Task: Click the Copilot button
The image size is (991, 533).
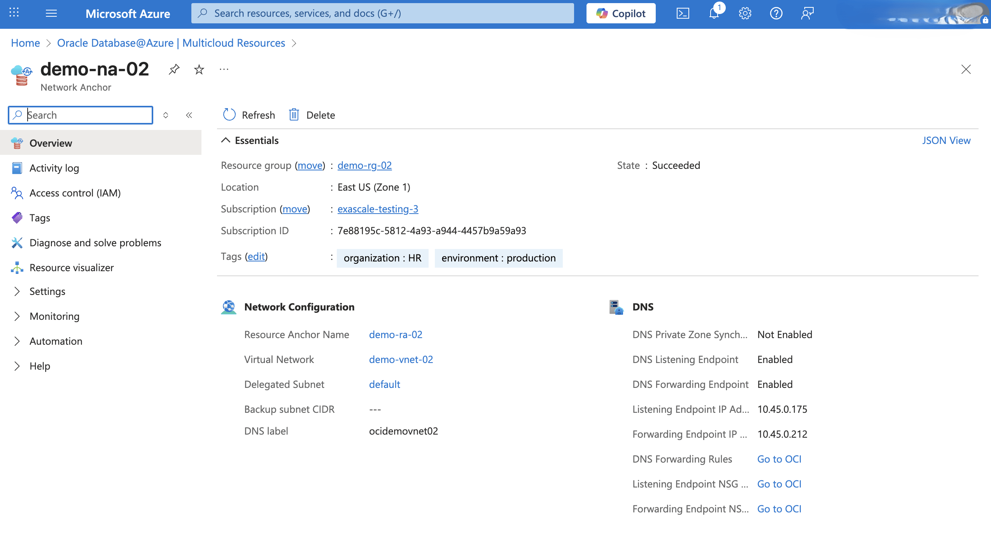Action: (621, 14)
